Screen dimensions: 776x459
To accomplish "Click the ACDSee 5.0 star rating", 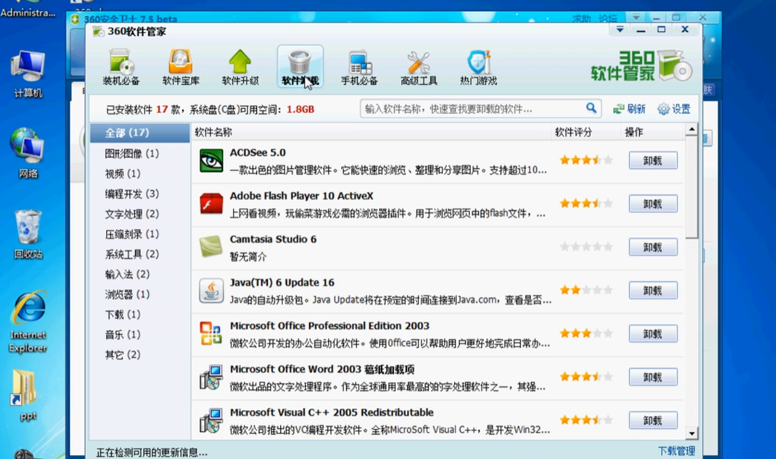I will [586, 160].
